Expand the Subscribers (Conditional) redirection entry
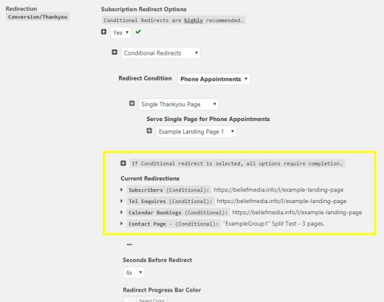This screenshot has height=302, width=384. pyautogui.click(x=122, y=190)
